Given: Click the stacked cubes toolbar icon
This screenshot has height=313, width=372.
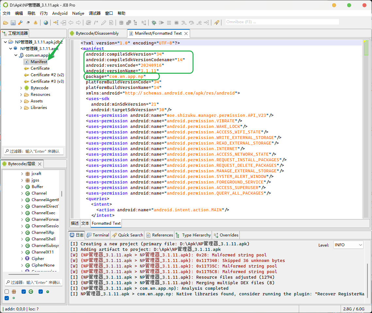Looking at the screenshot, I should (x=129, y=23).
